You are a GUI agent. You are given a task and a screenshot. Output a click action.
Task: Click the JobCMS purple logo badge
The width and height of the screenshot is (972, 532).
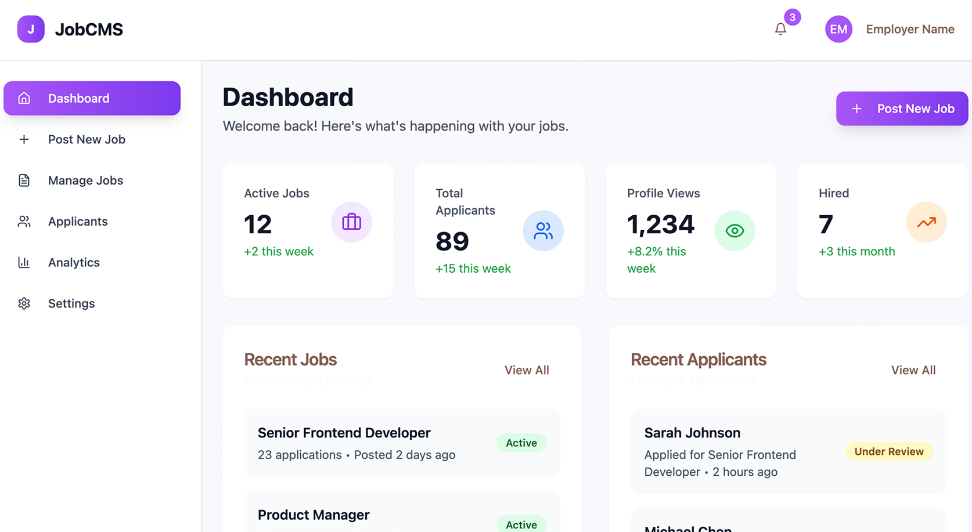point(30,28)
